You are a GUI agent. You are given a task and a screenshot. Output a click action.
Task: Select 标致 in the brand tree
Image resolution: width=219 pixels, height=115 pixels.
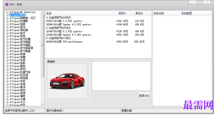tap(18, 63)
